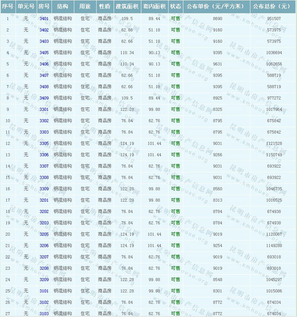Screen dimensions: 297x317
Task: Open room 3306 details link
Action: 44,155
